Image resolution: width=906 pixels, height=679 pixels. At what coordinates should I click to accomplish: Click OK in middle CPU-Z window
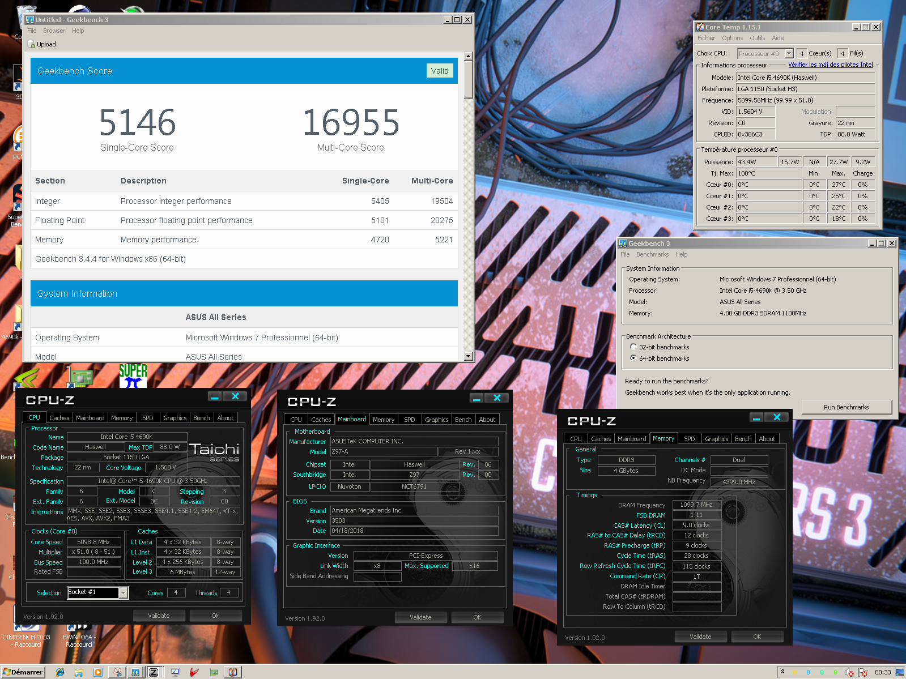[477, 617]
